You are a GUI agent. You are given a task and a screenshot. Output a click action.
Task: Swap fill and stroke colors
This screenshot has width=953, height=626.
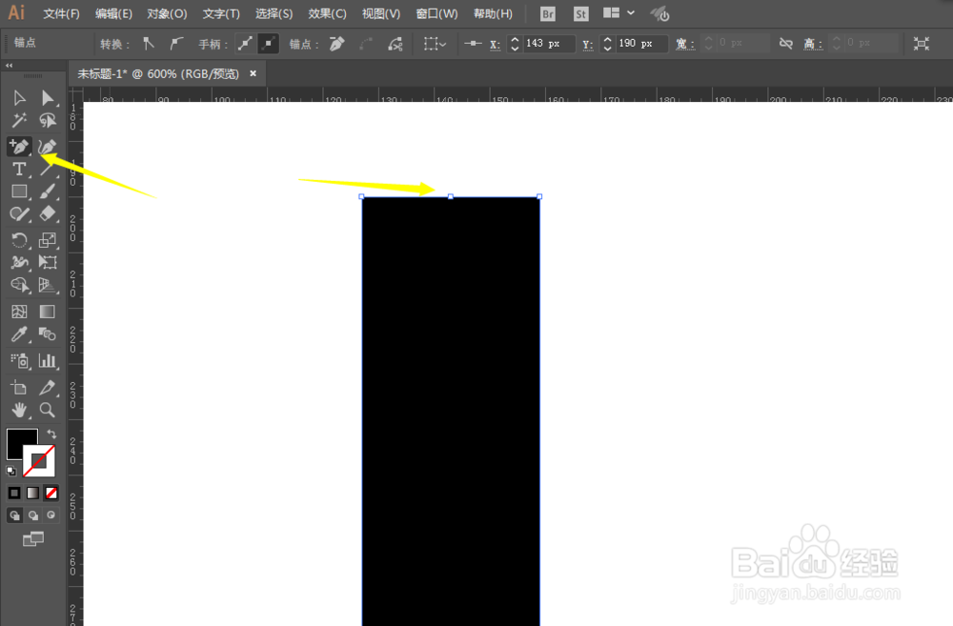pyautogui.click(x=51, y=434)
